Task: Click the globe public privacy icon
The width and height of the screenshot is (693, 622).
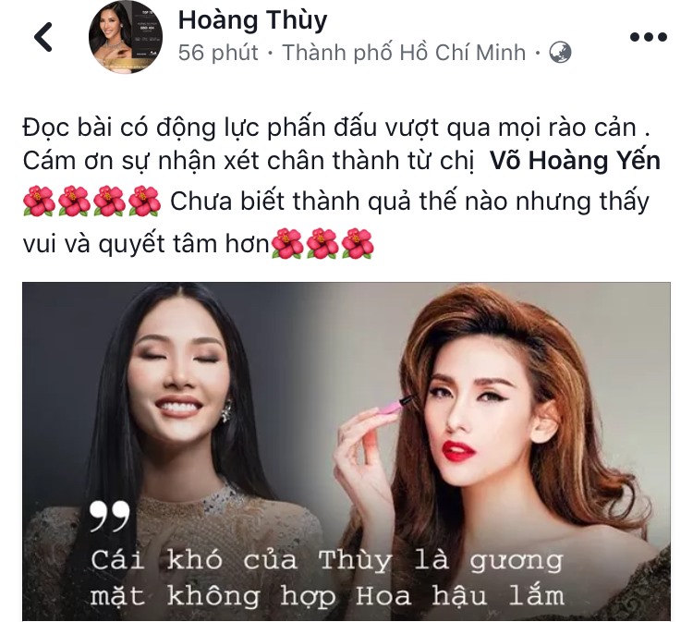Action: [560, 53]
